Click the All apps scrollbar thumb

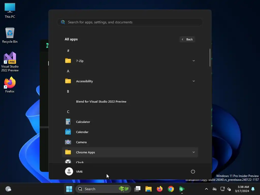pos(210,58)
